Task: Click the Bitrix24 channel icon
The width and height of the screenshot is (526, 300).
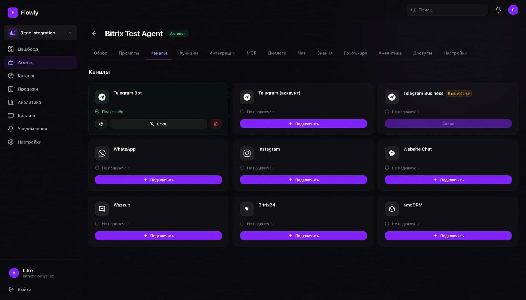Action: tap(247, 209)
